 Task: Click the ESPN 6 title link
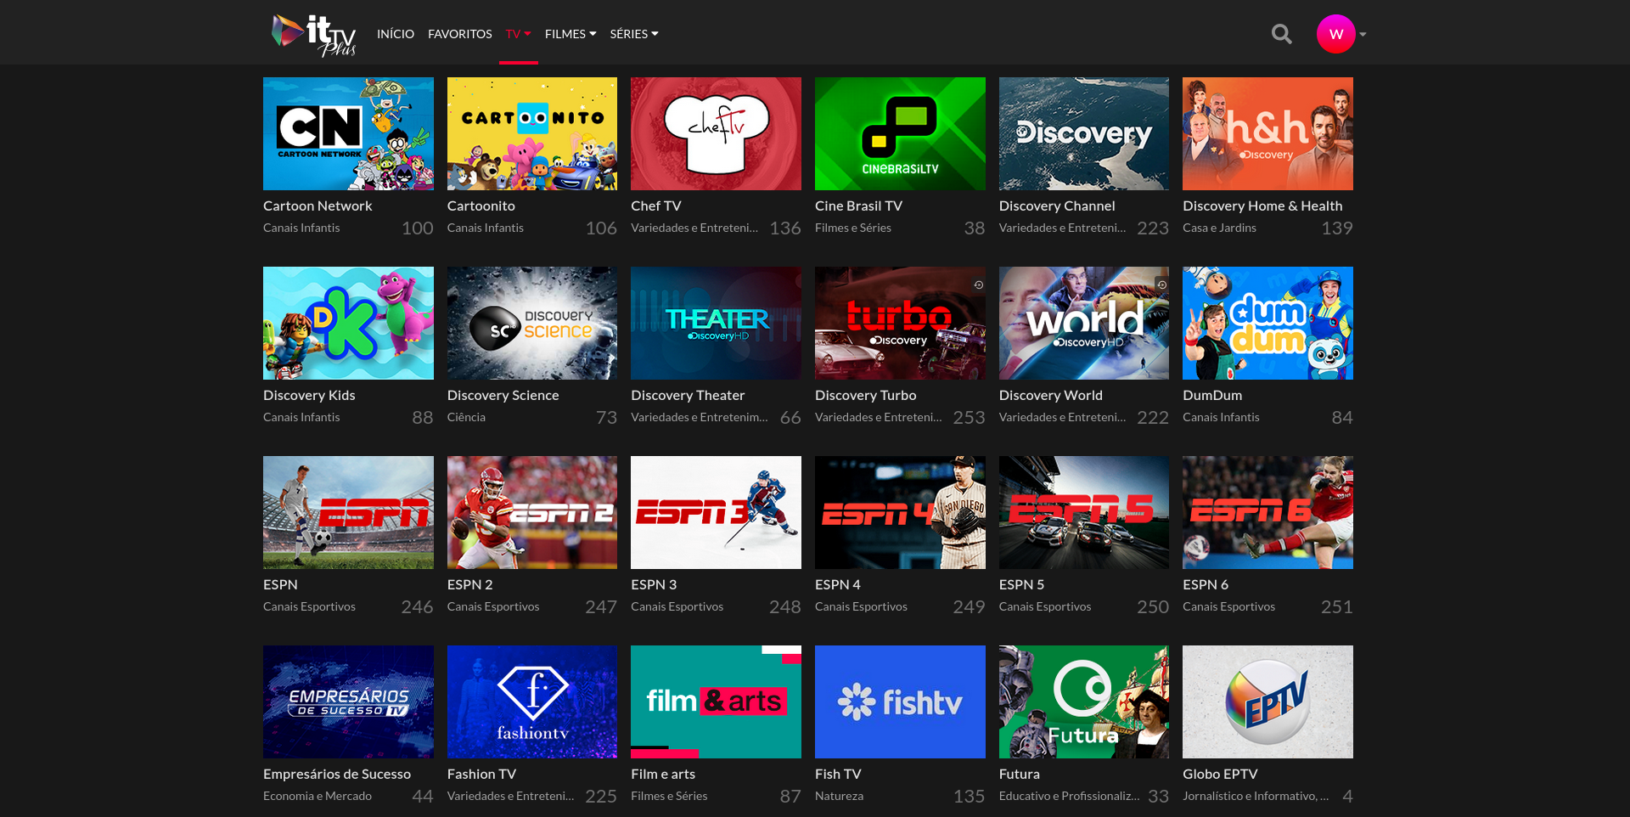click(x=1206, y=584)
